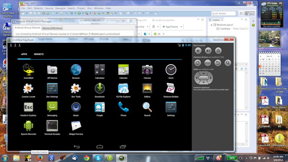The image size is (288, 162).
Task: Select Device Definitions tab in AVD Manager
Action: pyautogui.click(x=52, y=28)
